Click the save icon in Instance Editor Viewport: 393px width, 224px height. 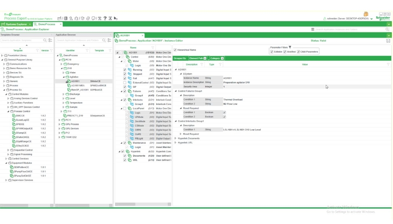click(x=388, y=41)
